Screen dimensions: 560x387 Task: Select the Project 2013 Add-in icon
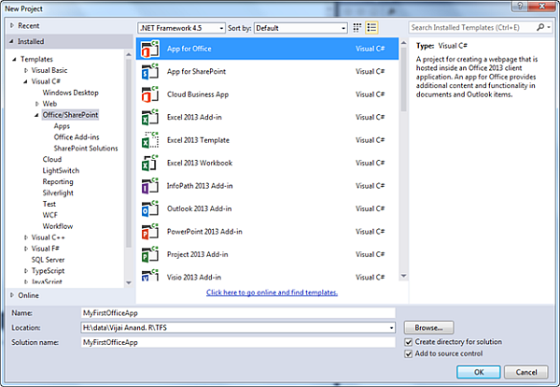click(x=150, y=254)
